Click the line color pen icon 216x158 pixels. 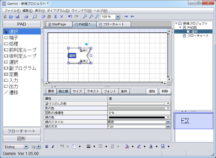139,147
